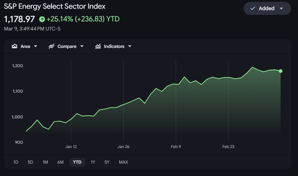
Task: Open the Added watchlist dropdown caret
Action: 281,8
